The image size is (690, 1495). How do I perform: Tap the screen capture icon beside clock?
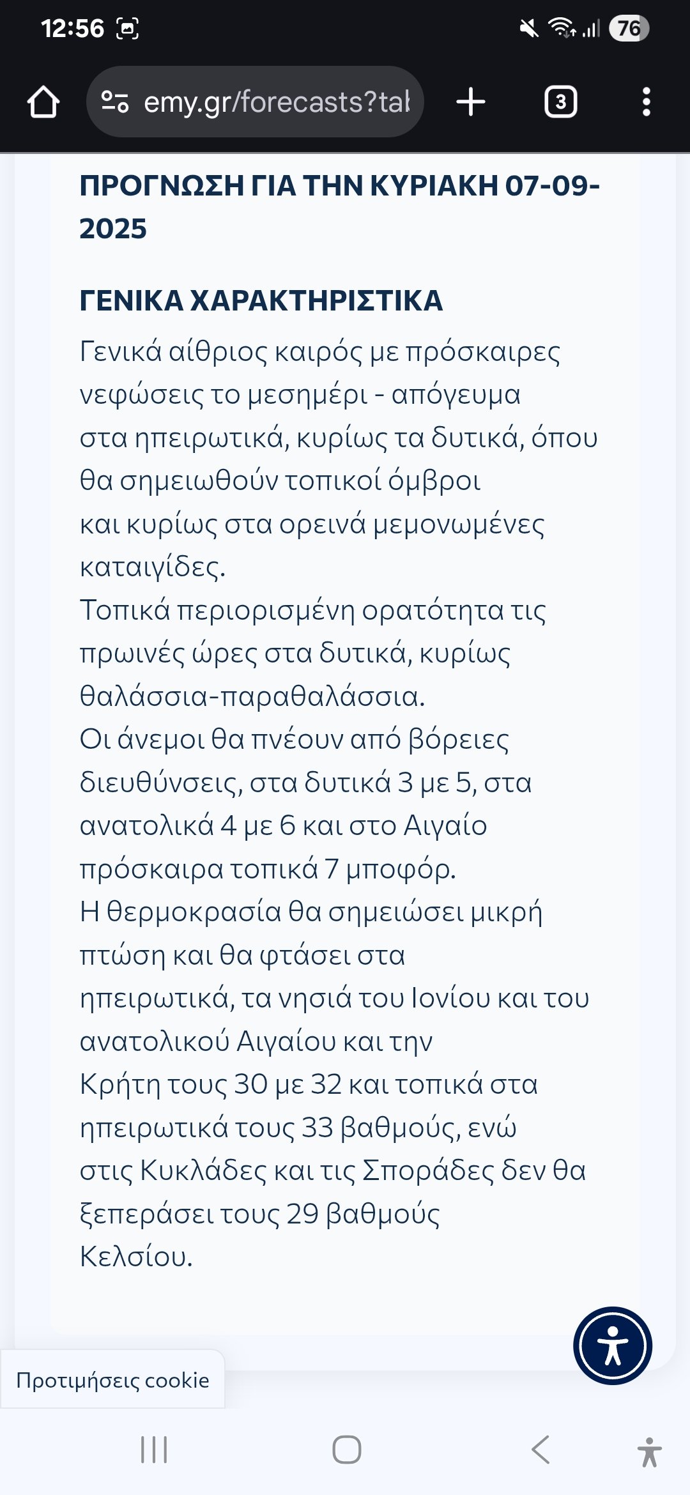click(128, 29)
